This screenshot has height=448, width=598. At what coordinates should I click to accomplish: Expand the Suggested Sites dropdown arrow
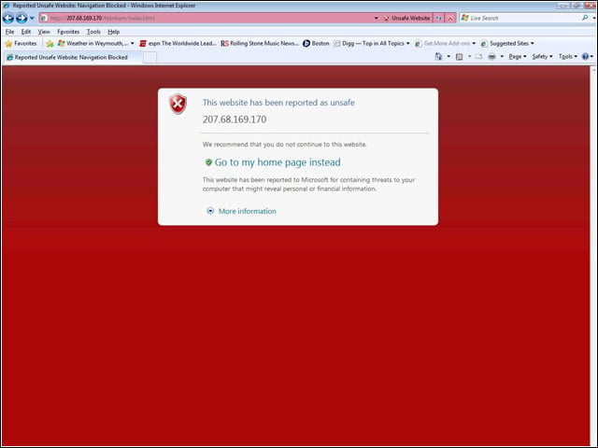(x=533, y=44)
